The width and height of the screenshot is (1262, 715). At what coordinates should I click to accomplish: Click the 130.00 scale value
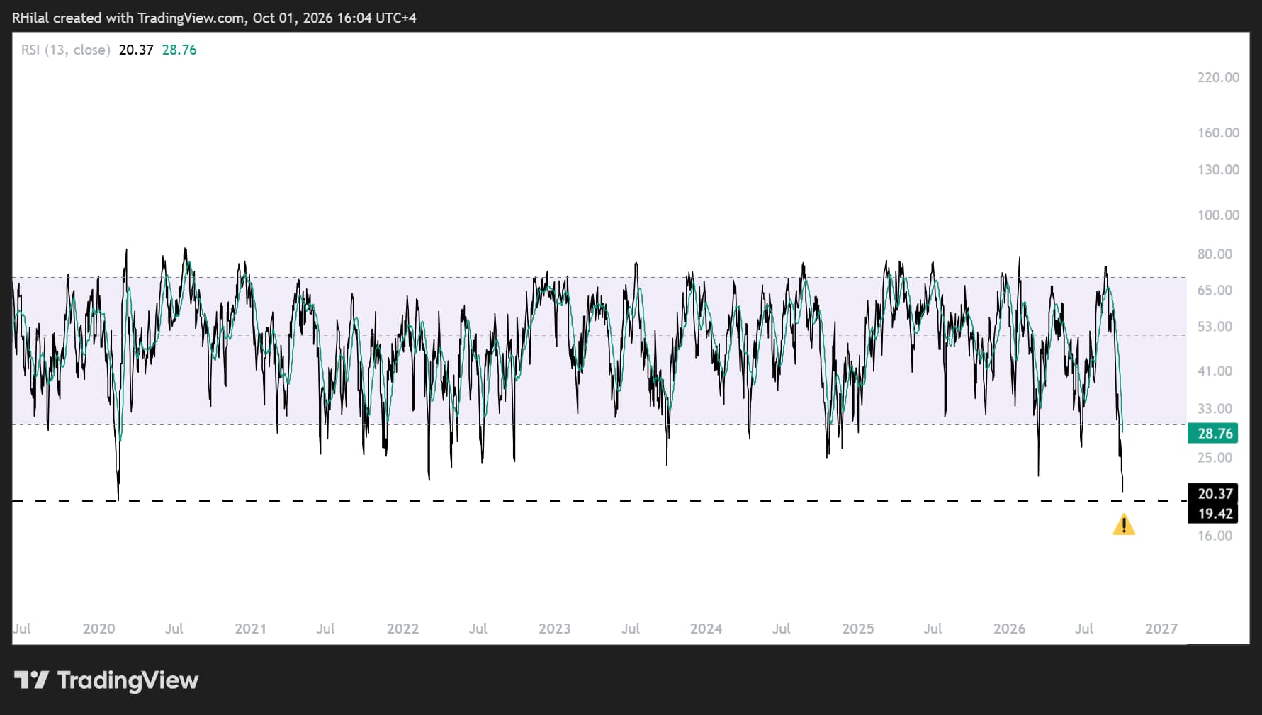(1218, 169)
